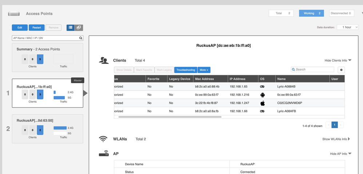Click the Android OS icon
Image resolution: width=363 pixels, height=174 pixels.
[262, 95]
